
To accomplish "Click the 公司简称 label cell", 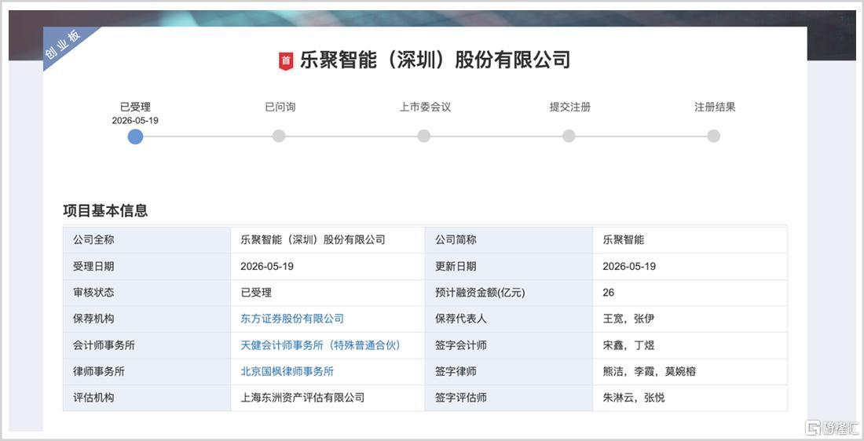I will click(x=509, y=240).
